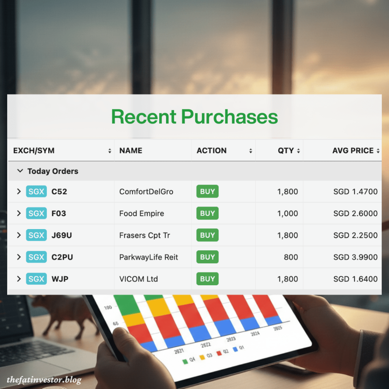Click the SGX badge beside WJP
389x389 pixels.
(x=36, y=279)
